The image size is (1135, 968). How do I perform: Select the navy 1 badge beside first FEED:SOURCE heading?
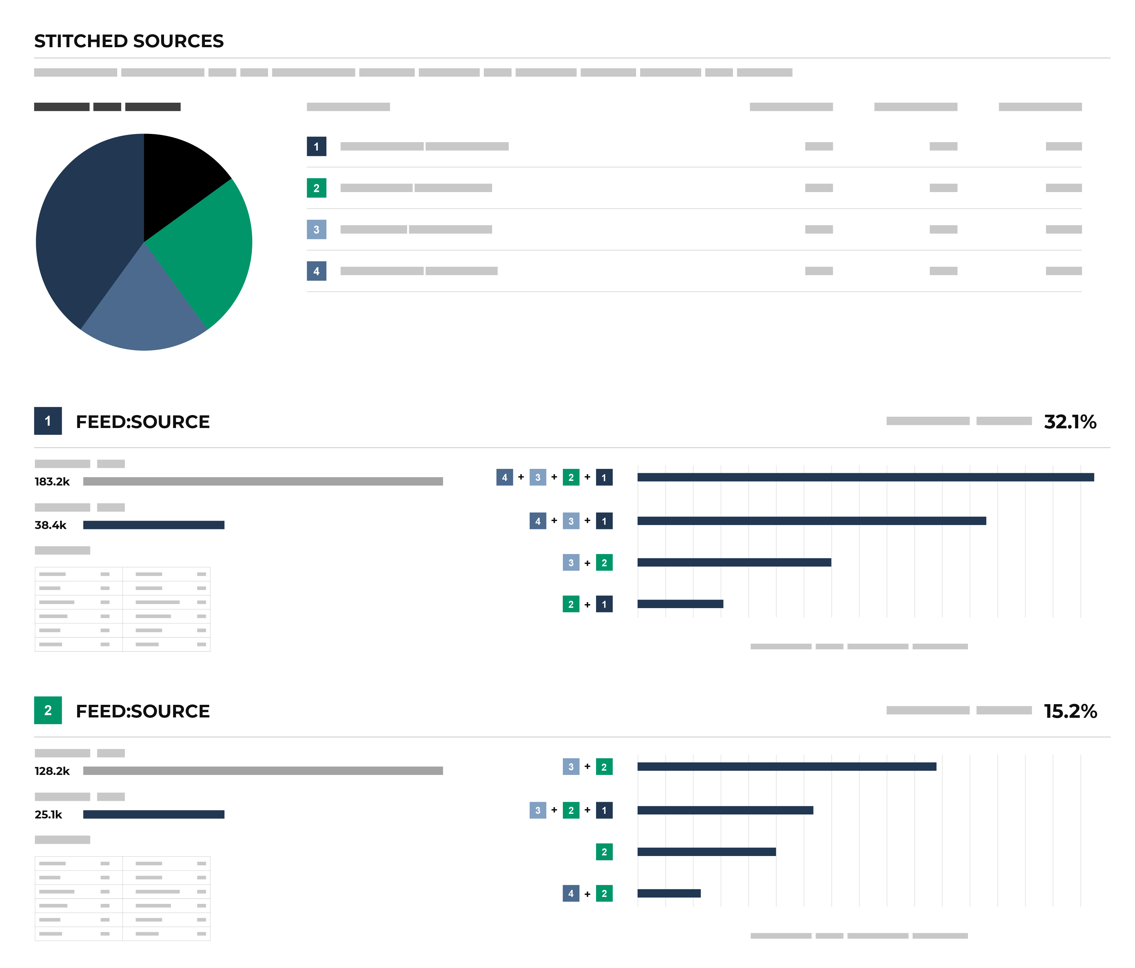(x=48, y=421)
